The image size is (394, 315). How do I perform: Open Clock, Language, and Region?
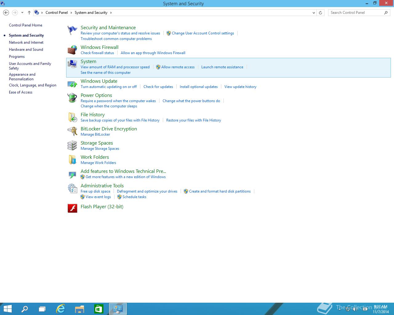pyautogui.click(x=33, y=85)
